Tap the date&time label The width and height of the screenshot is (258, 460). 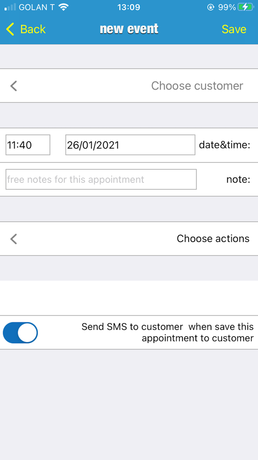pos(224,145)
